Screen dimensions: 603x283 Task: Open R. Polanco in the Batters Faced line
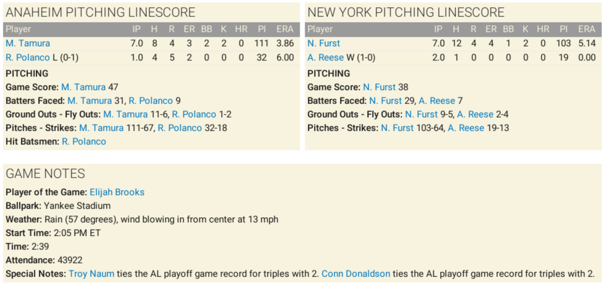pyautogui.click(x=151, y=101)
